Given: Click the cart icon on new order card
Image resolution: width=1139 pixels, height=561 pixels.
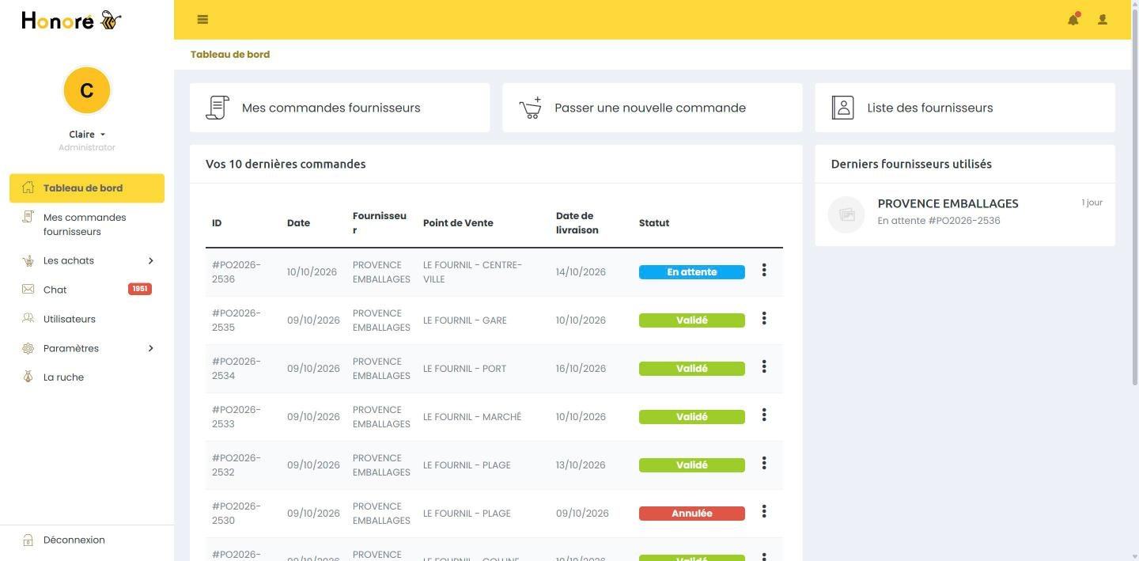Looking at the screenshot, I should pos(530,108).
